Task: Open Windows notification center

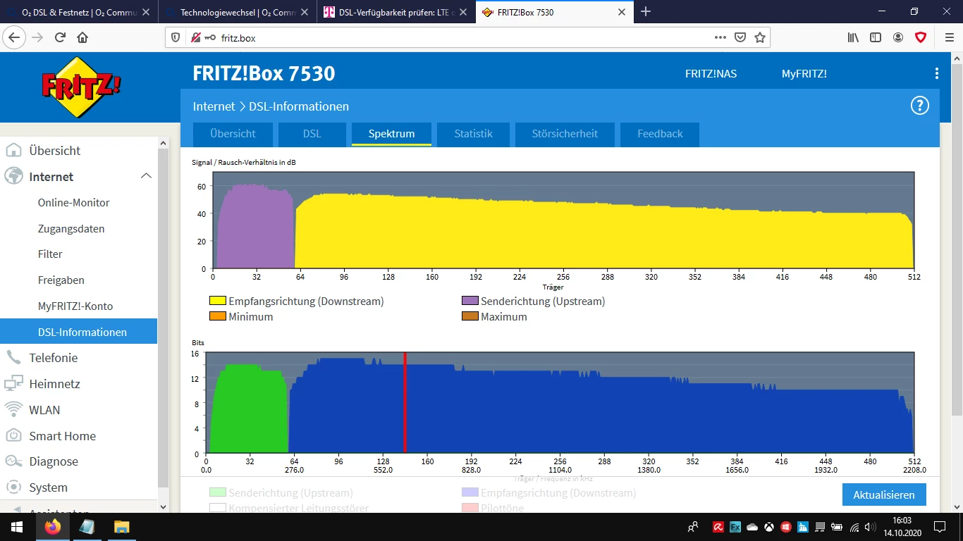Action: pyautogui.click(x=940, y=527)
